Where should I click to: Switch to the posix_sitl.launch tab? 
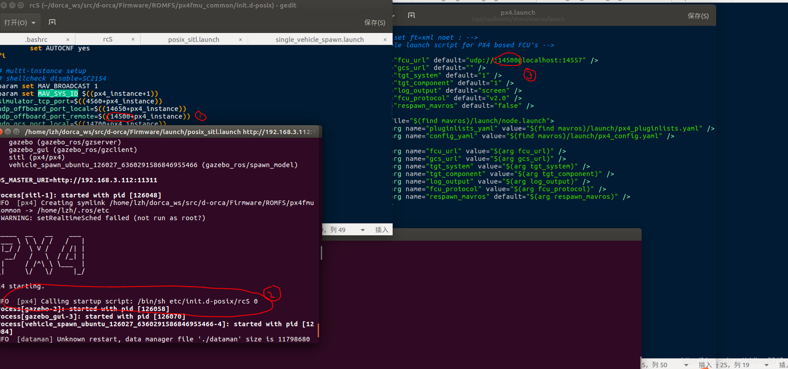(x=194, y=40)
